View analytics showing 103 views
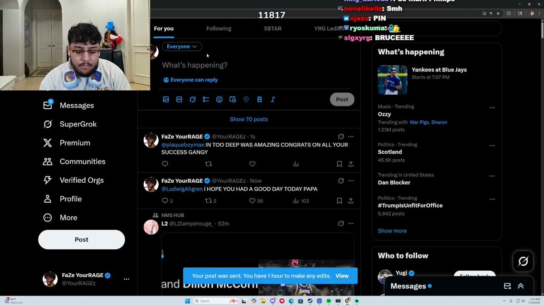Screen dimensions: 544x306 click(301, 201)
